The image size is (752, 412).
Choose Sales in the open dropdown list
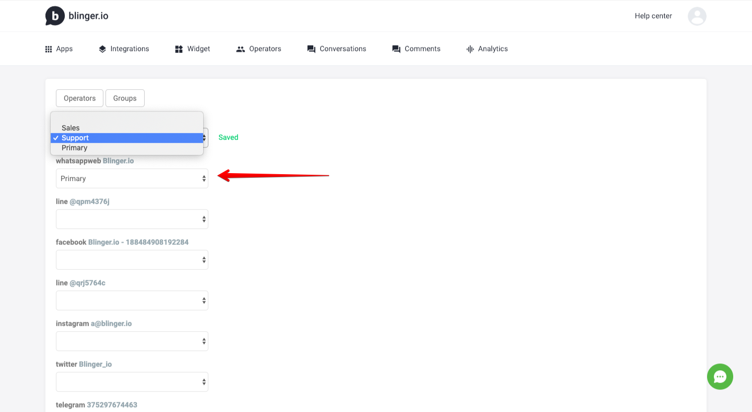(127, 128)
